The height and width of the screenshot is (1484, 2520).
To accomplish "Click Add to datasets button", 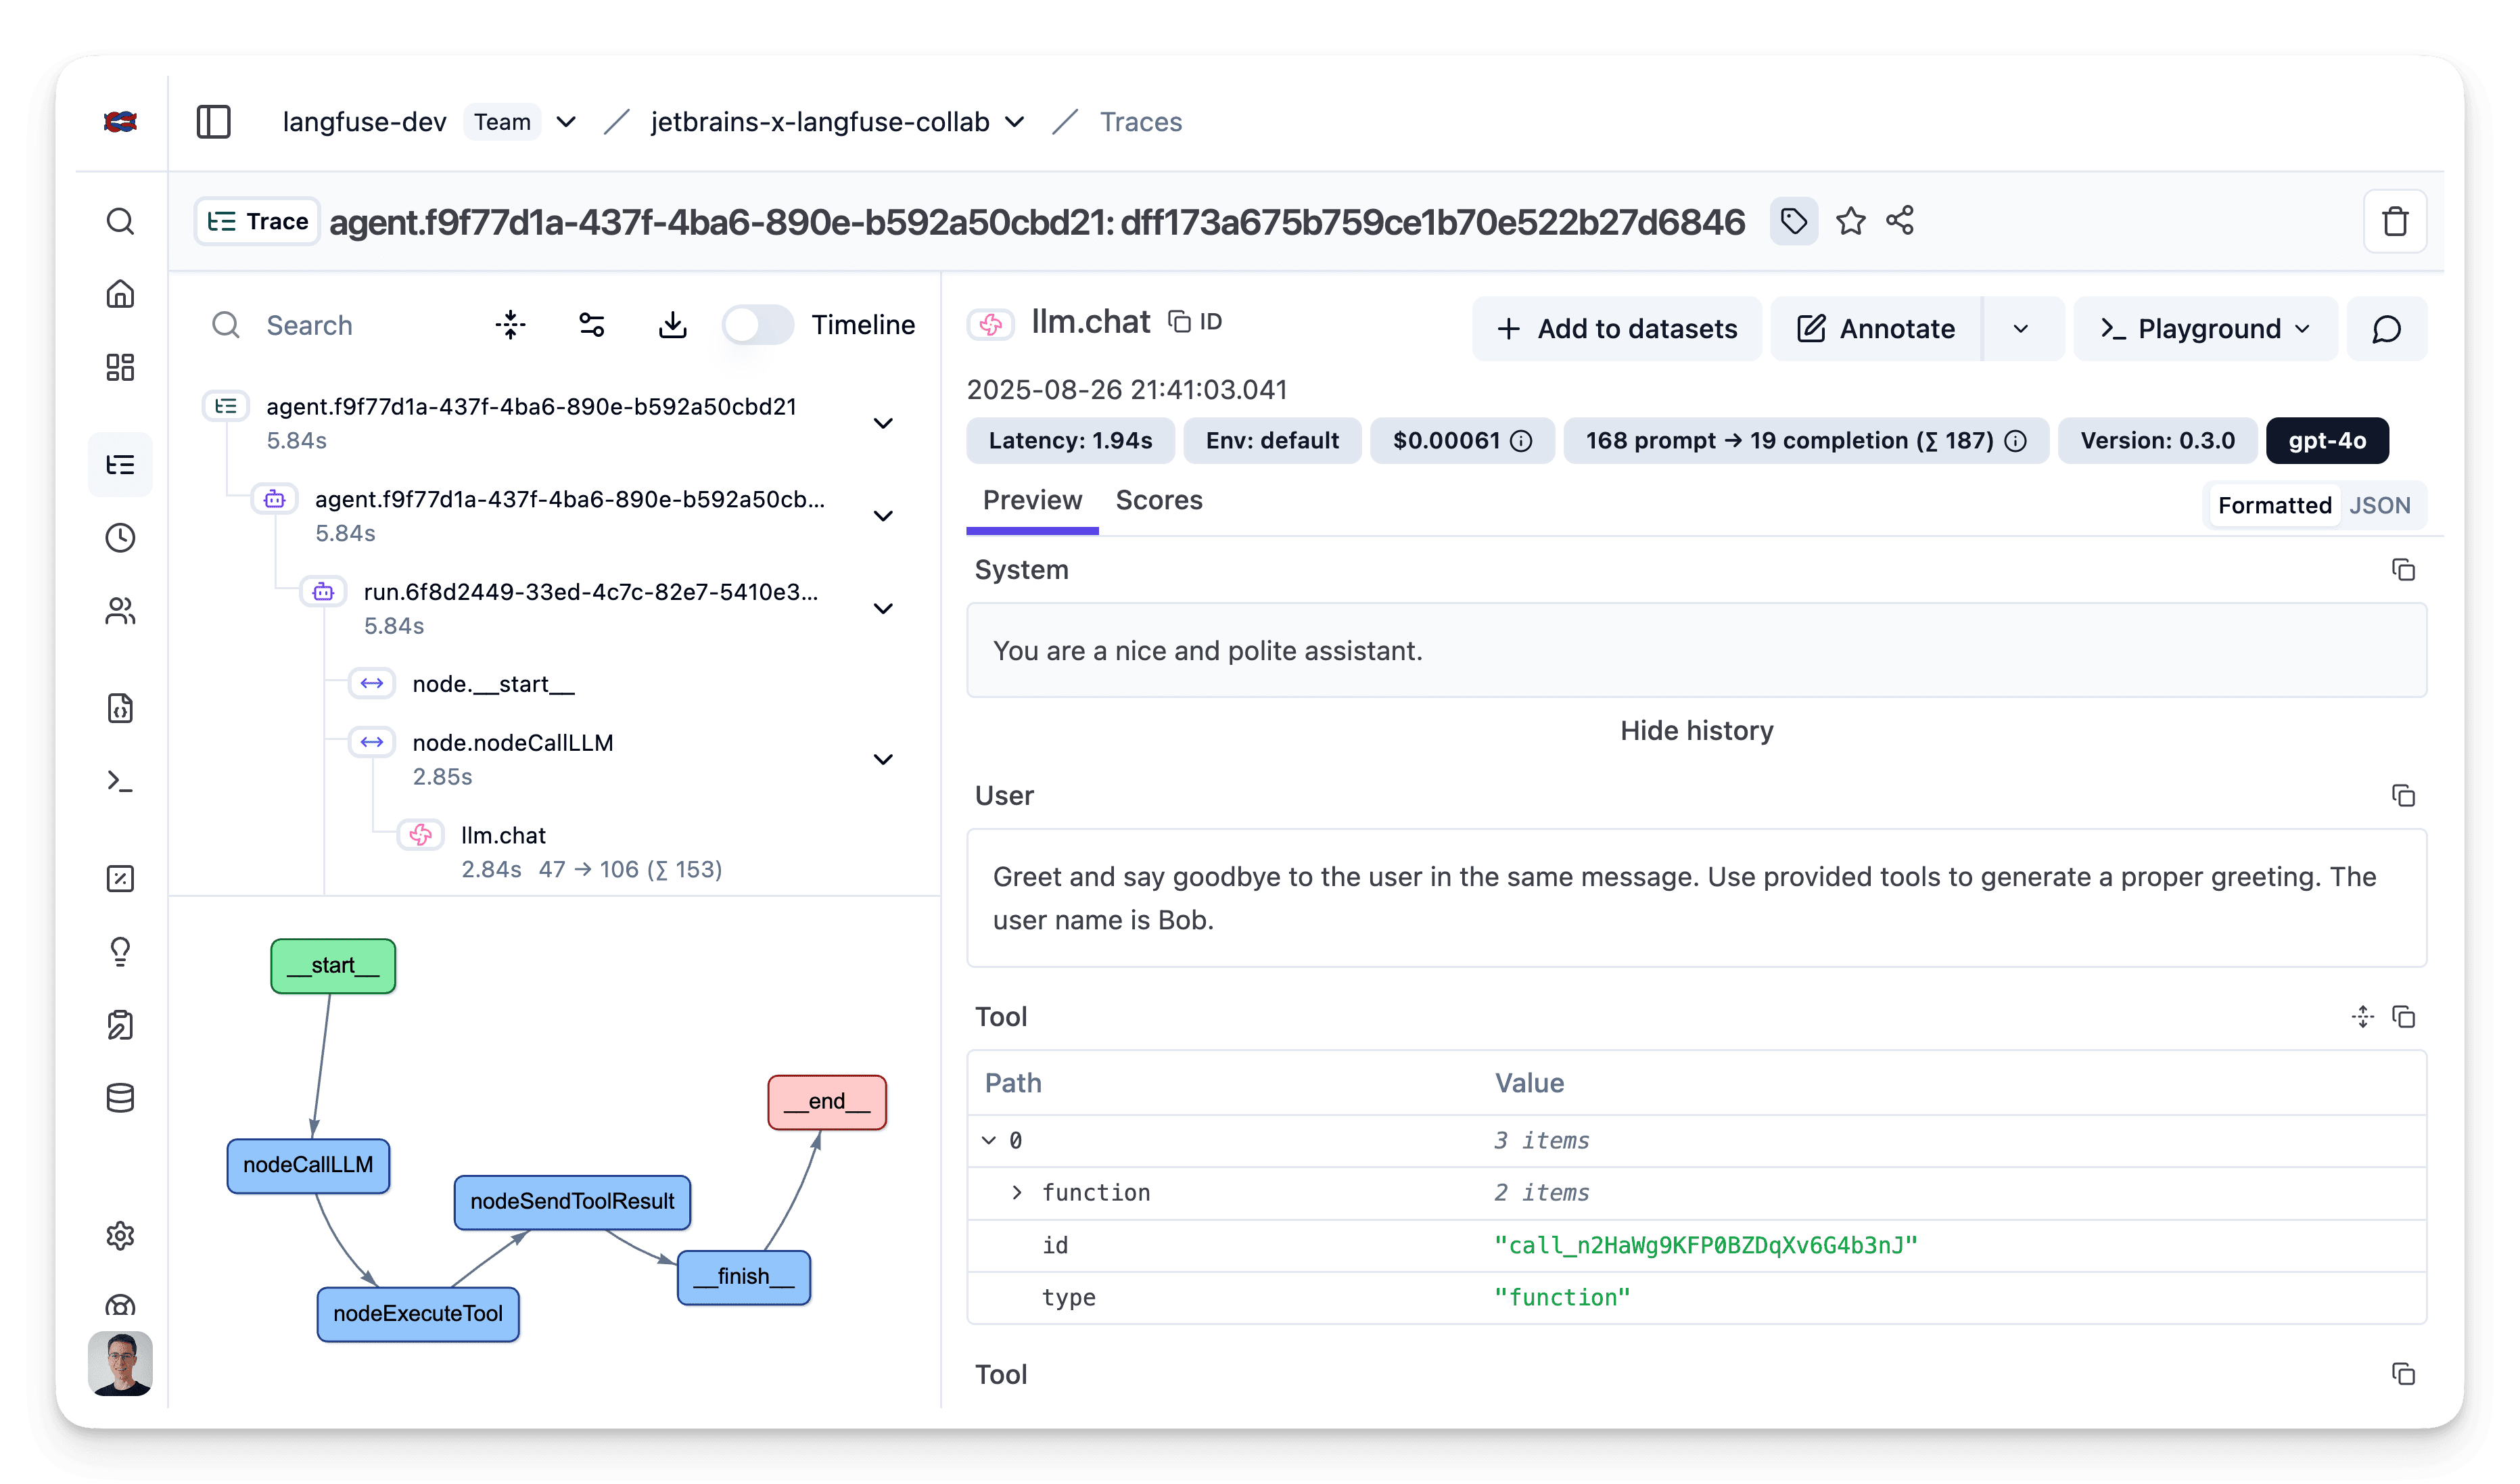I will click(1616, 329).
